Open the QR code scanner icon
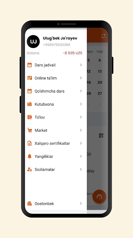133x238 pixels. [x=101, y=136]
